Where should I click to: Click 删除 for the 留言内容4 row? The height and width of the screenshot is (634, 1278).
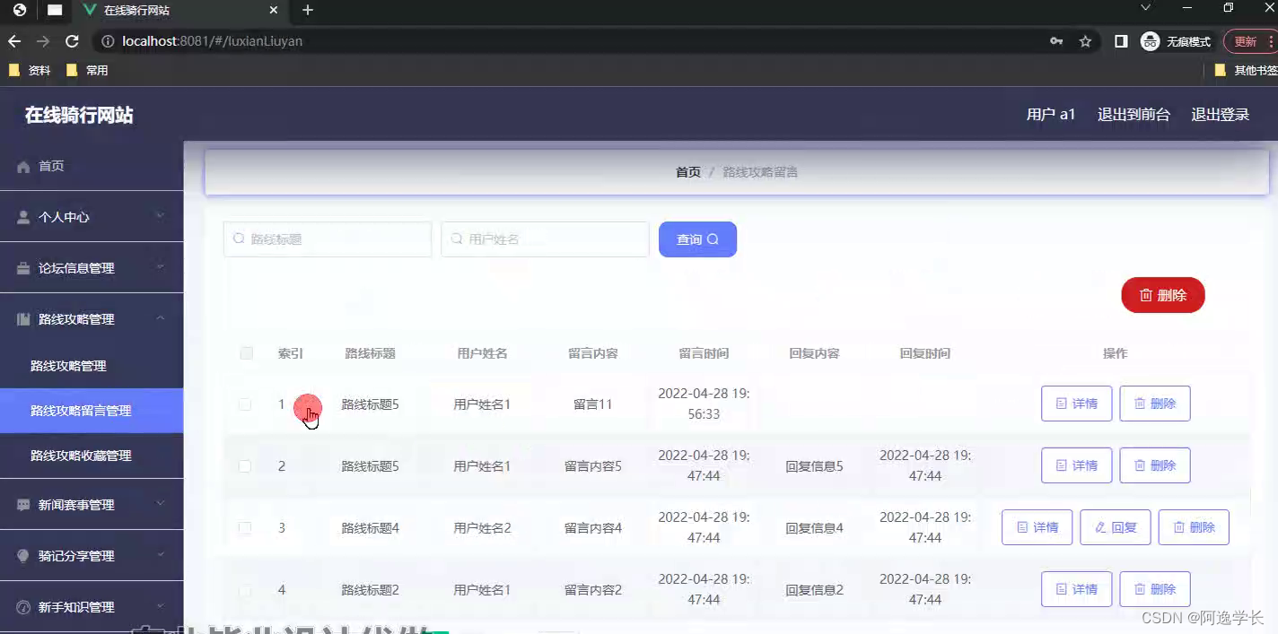click(x=1194, y=527)
